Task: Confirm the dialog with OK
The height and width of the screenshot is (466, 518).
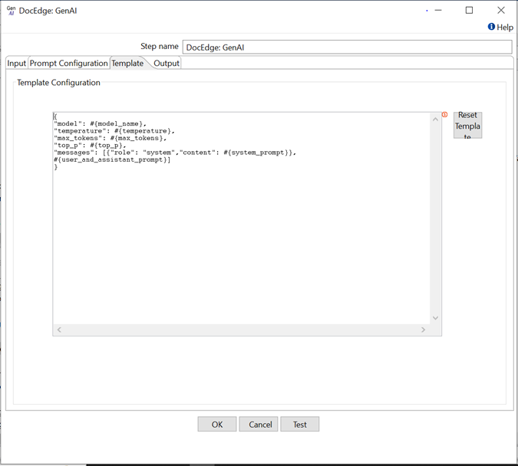Action: [217, 425]
